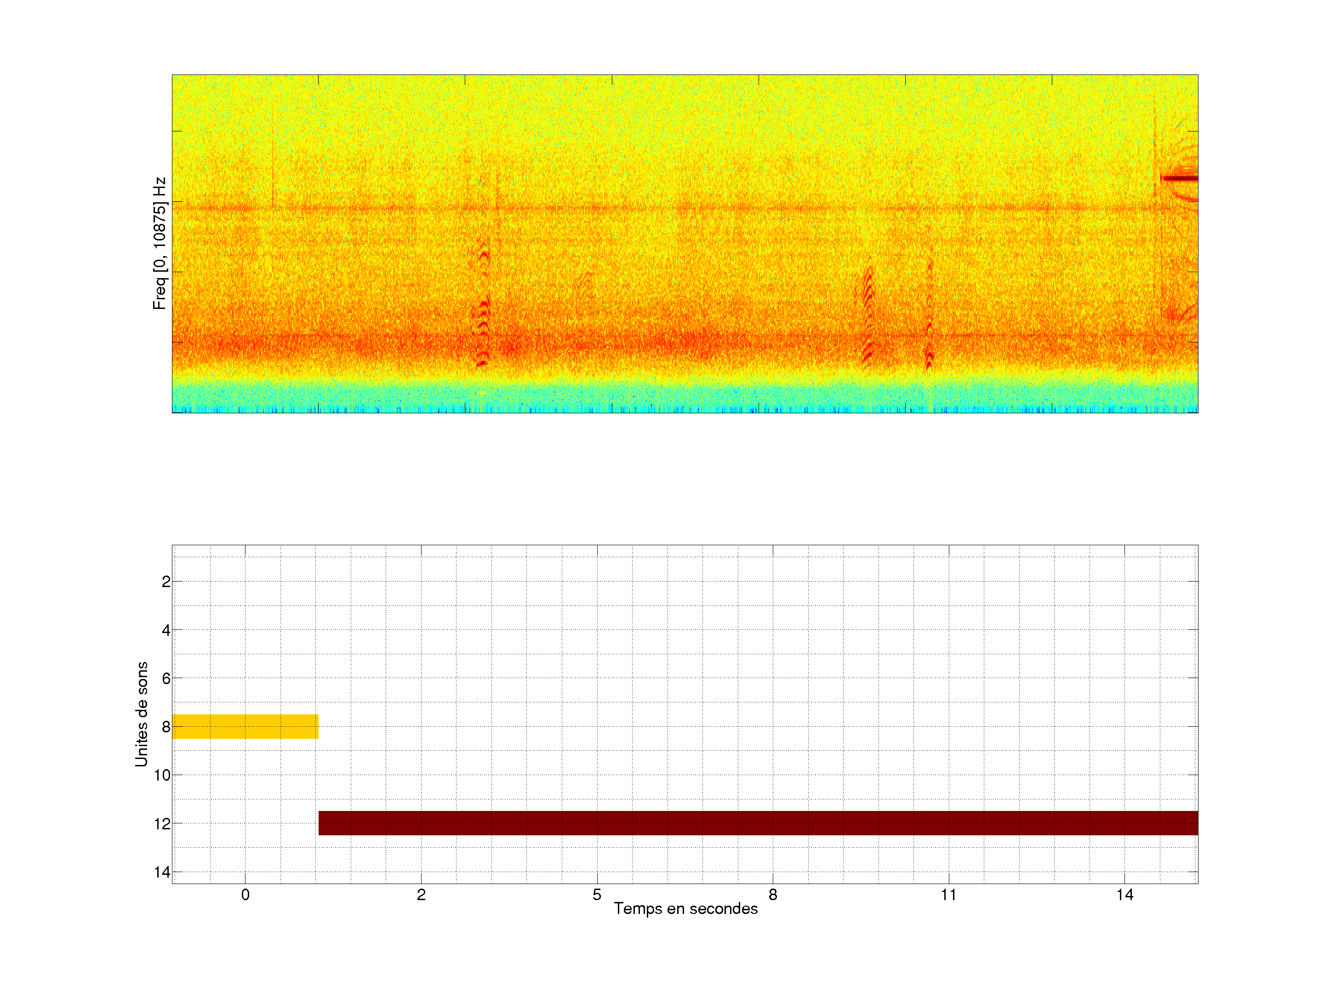
Task: Click the y-axis tick label 6
Action: (166, 679)
